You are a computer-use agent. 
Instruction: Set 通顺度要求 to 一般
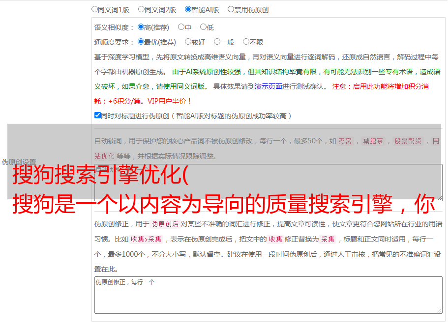[217, 42]
